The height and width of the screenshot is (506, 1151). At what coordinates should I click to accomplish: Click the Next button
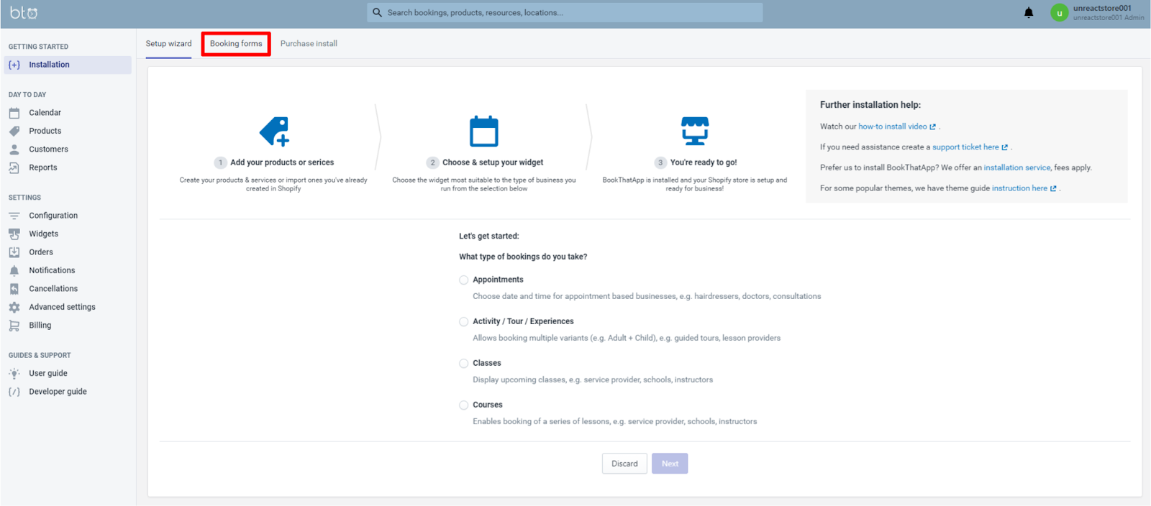point(670,464)
